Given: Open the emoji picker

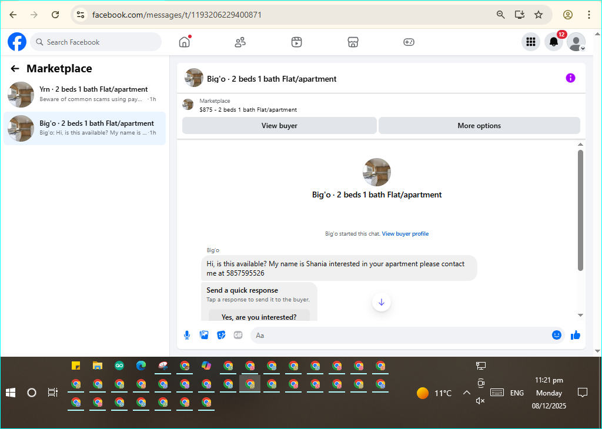Looking at the screenshot, I should click(556, 335).
